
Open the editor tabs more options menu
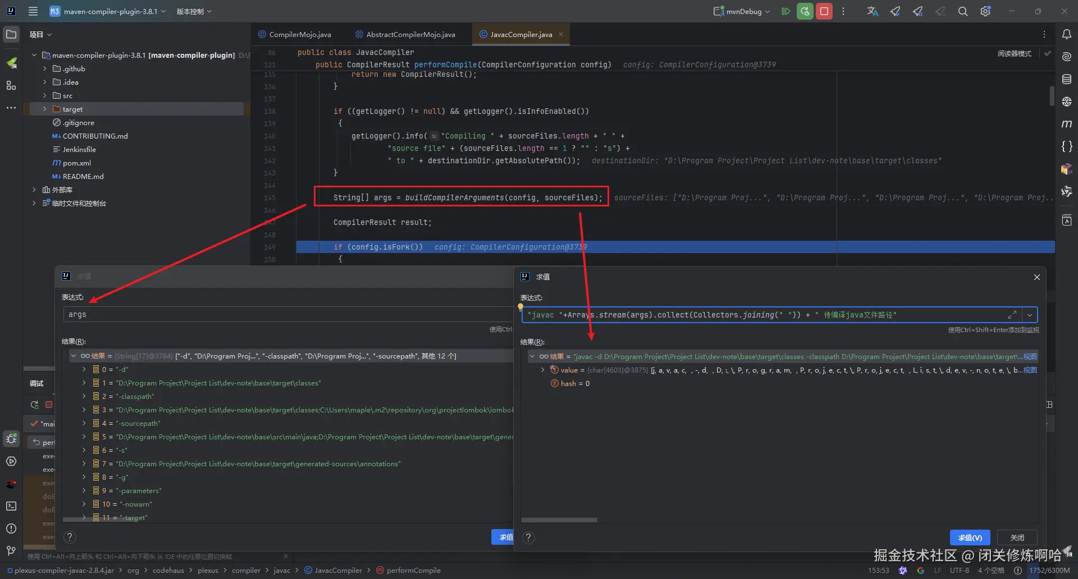1044,34
